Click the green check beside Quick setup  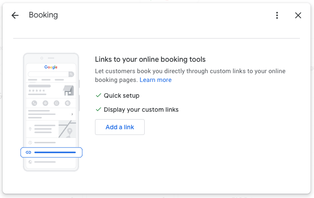tap(98, 95)
